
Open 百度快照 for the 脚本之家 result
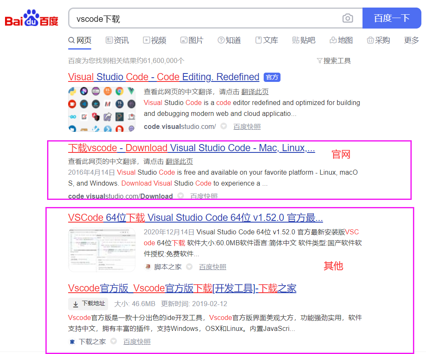point(212,267)
